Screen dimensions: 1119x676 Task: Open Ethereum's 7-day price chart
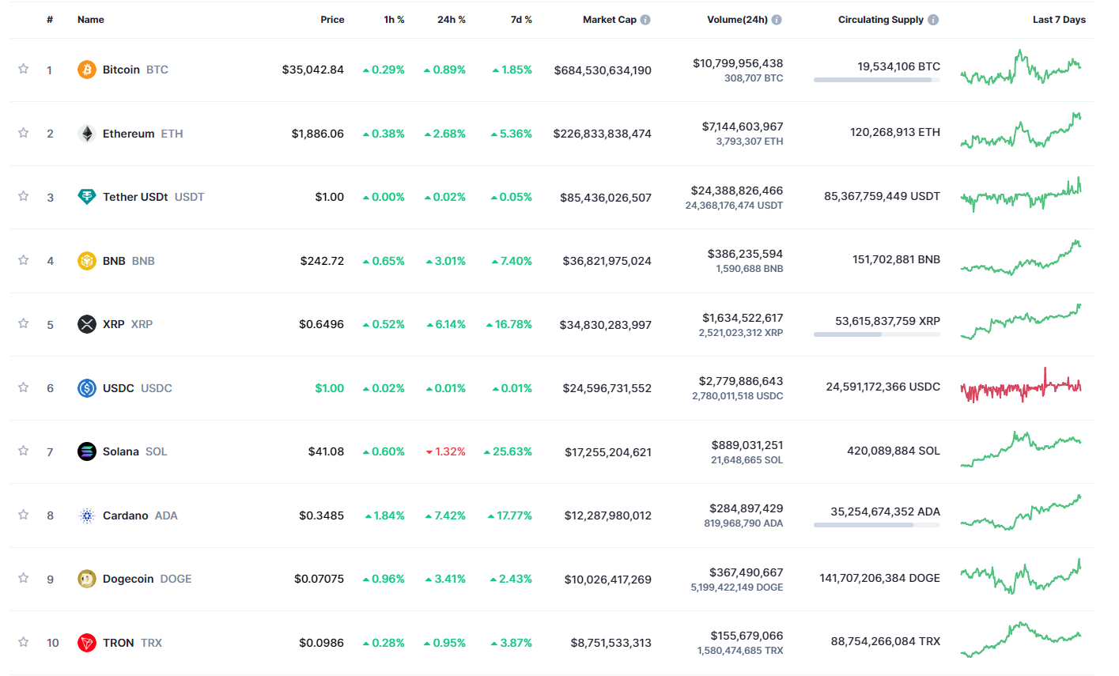1021,131
